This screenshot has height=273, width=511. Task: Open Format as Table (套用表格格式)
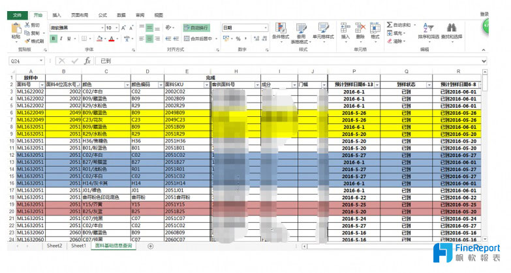pyautogui.click(x=301, y=33)
